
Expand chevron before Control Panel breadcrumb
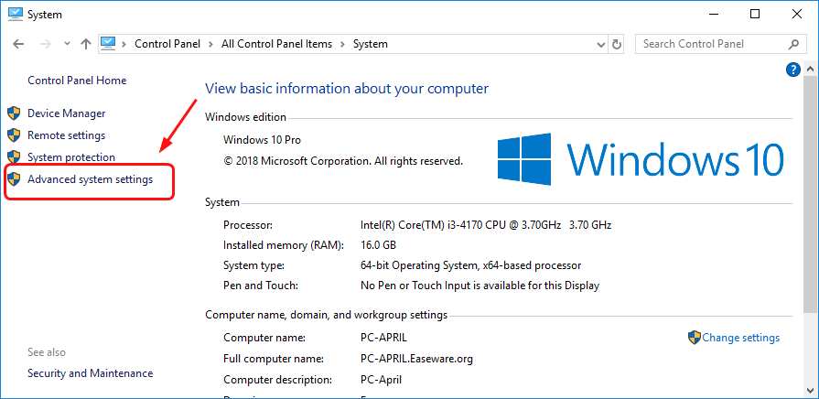[124, 45]
